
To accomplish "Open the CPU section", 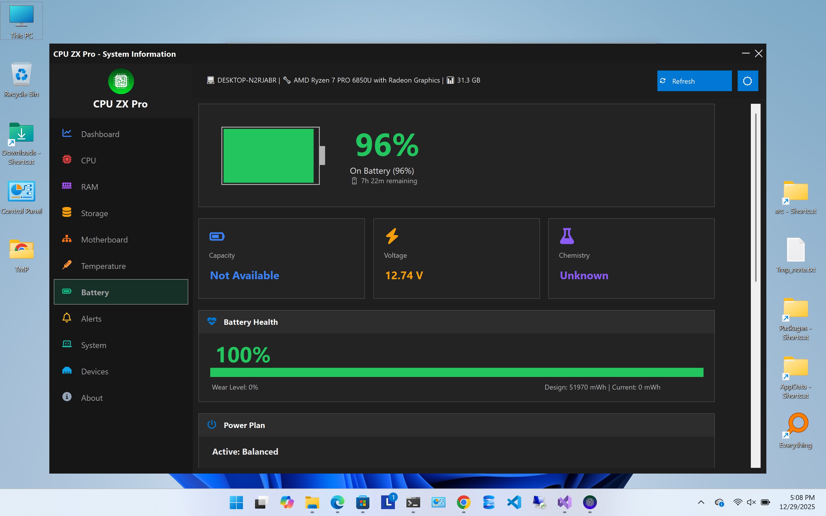I will (121, 161).
